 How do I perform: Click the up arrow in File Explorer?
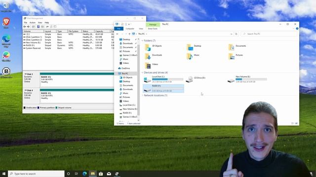click(x=129, y=34)
